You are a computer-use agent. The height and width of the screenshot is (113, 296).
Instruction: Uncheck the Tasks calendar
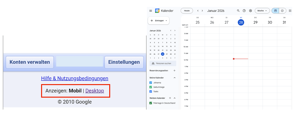pyautogui.click(x=151, y=91)
